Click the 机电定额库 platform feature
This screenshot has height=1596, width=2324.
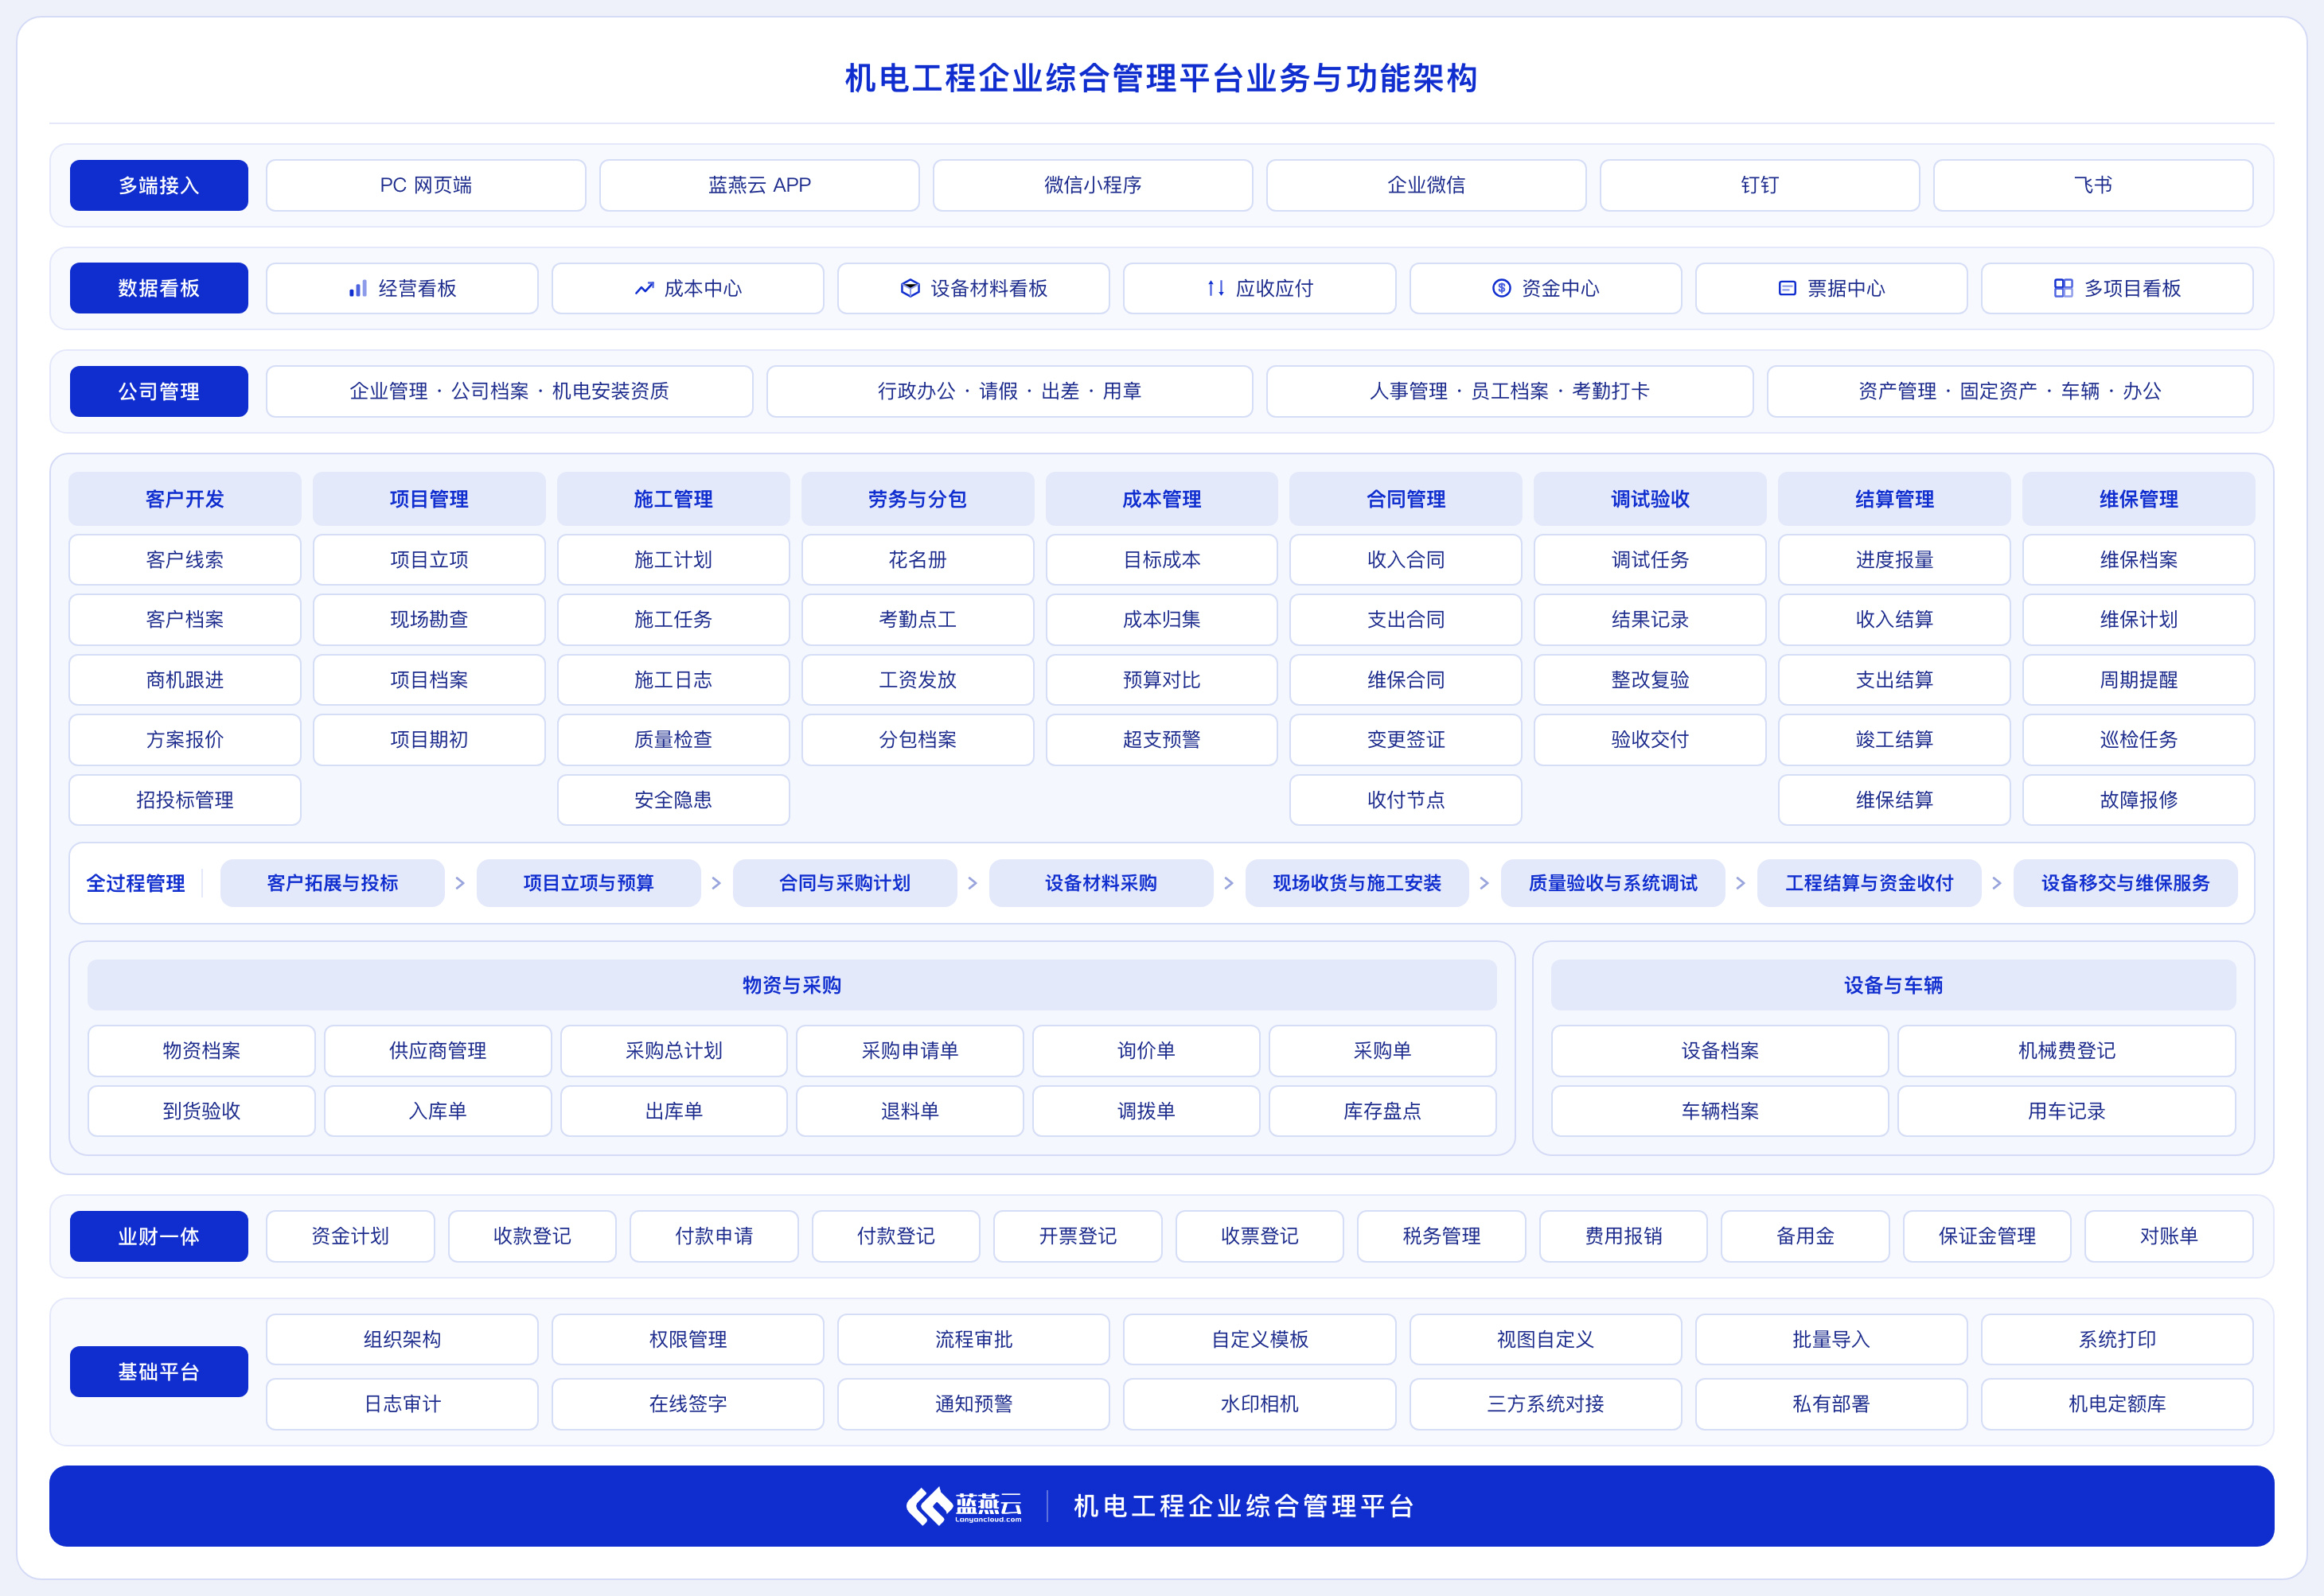point(2117,1404)
